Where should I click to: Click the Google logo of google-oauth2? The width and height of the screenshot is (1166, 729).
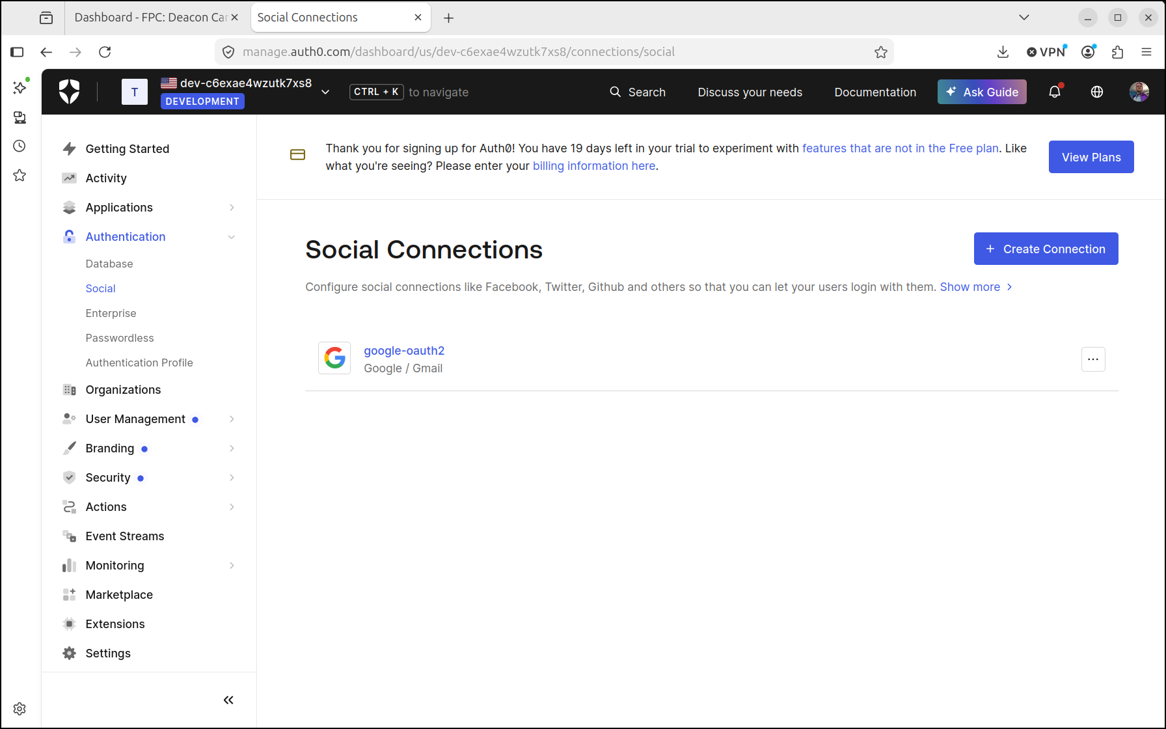[x=334, y=358]
